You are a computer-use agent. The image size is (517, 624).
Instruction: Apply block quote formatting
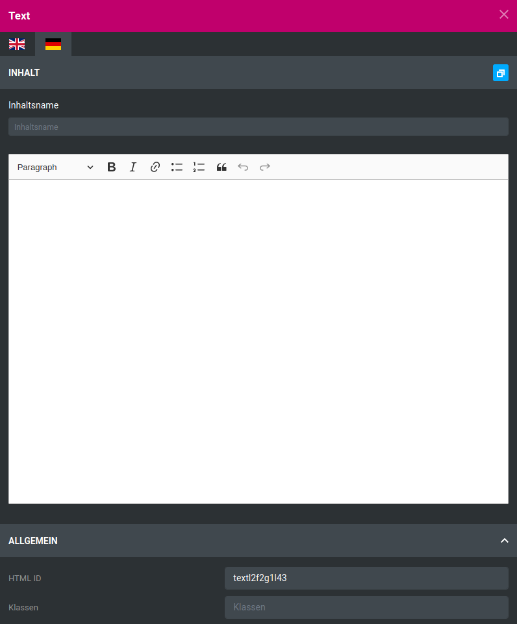point(221,167)
